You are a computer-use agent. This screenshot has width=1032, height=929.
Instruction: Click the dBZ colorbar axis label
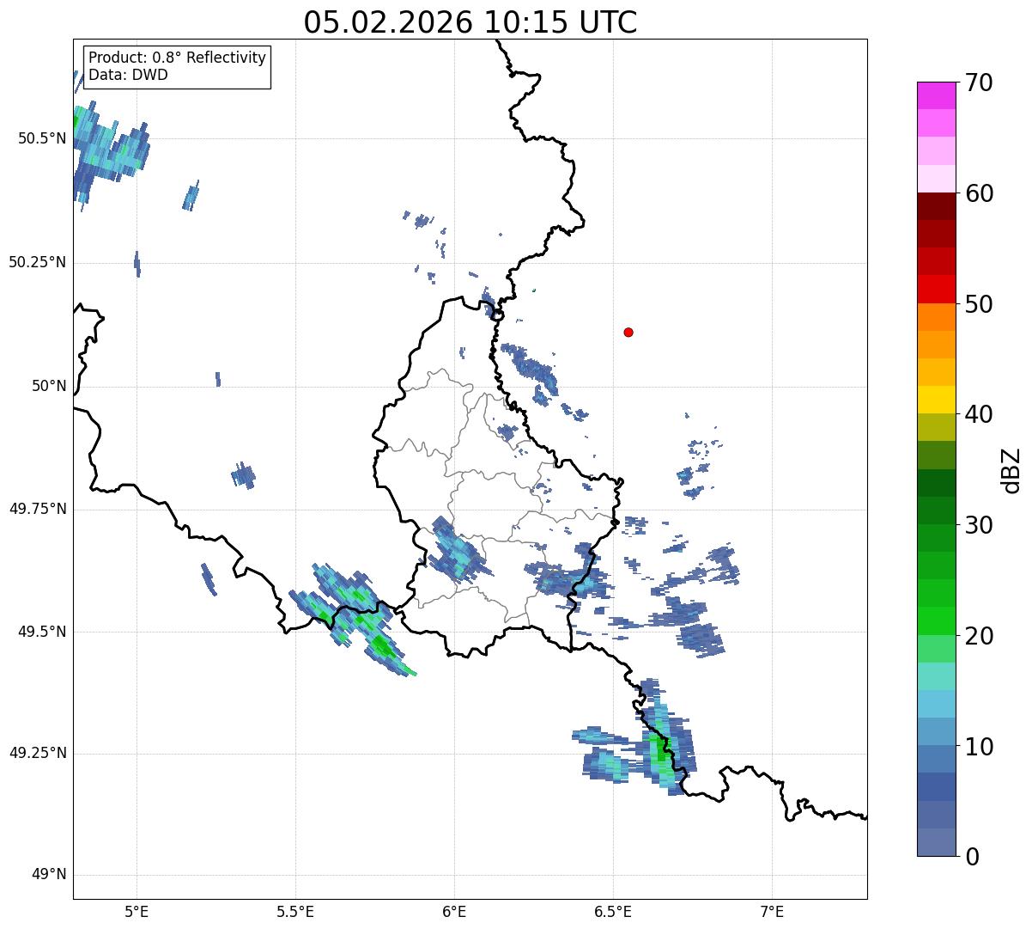[x=1011, y=469]
